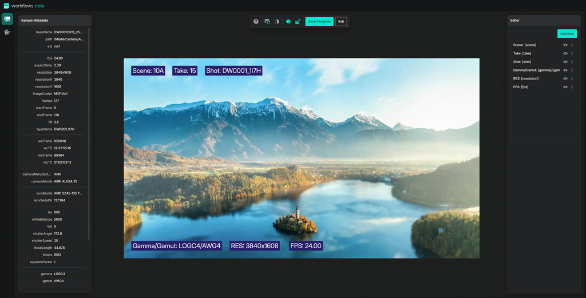Screen dimensions: 586x298
Task: Click the drag handle for Shot item
Action: click(572, 62)
